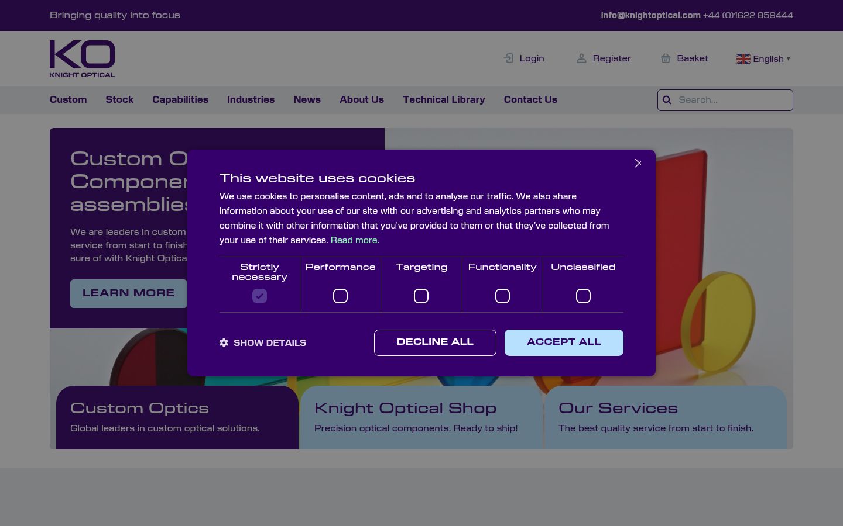The height and width of the screenshot is (526, 843).
Task: Open the English language dropdown
Action: click(763, 59)
